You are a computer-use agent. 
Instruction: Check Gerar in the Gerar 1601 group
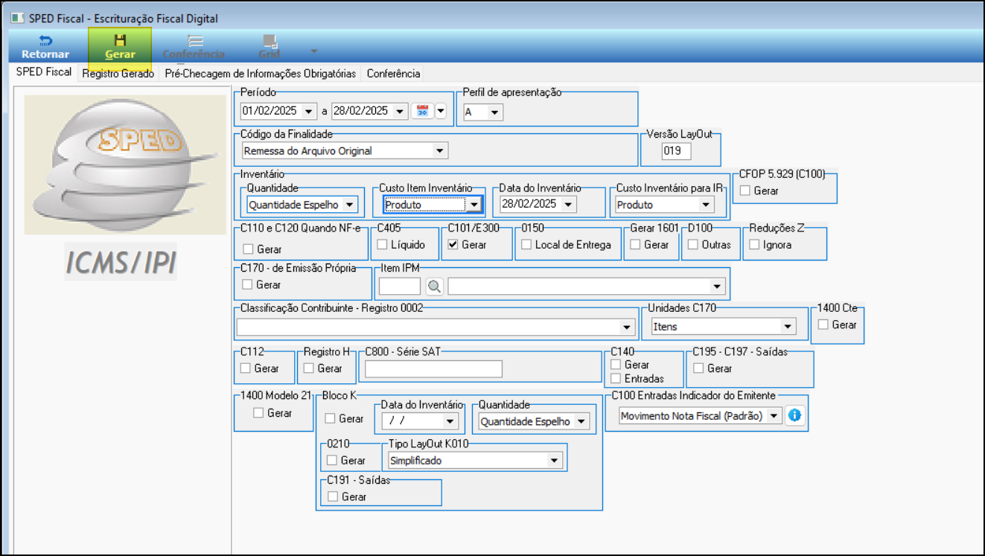click(x=635, y=244)
